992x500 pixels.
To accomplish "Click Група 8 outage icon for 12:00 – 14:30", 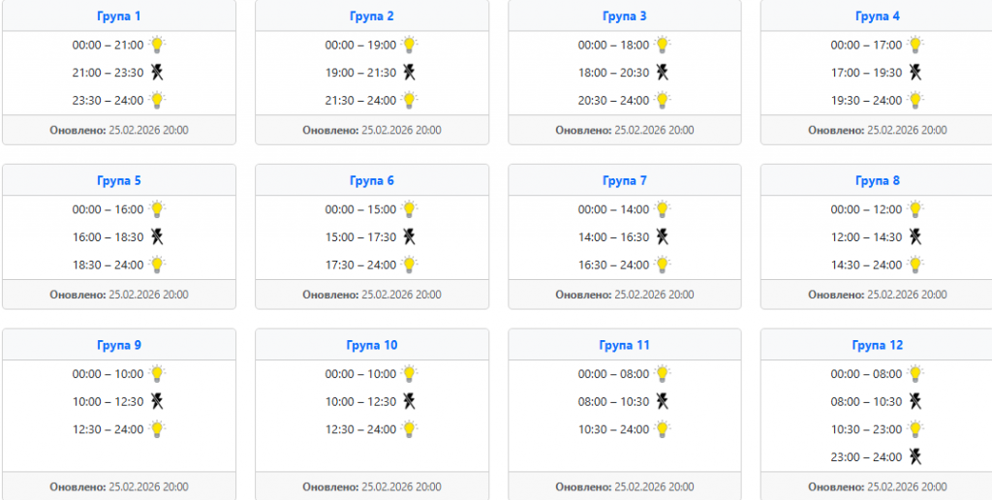I will point(915,236).
